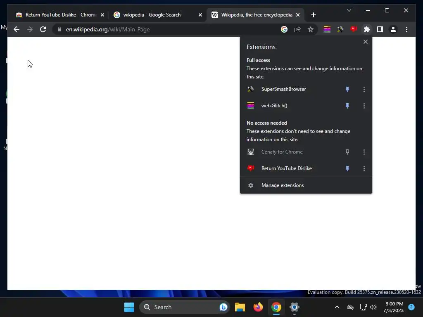423x317 pixels.
Task: Click the network icon in system tray
Action: pos(363,307)
